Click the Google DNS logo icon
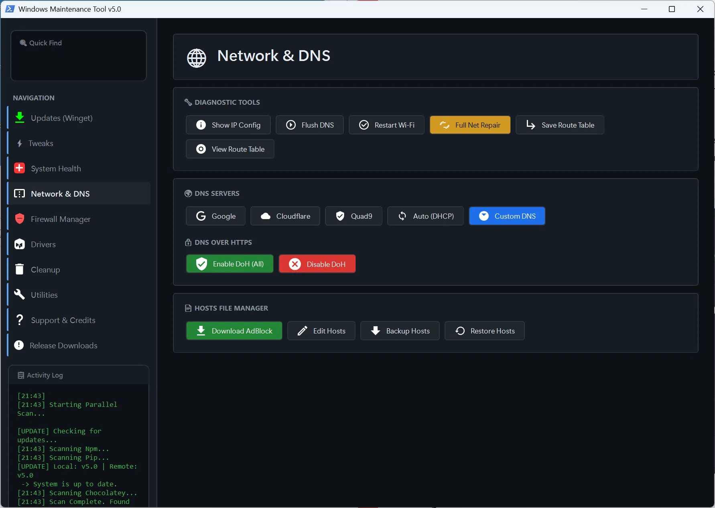The height and width of the screenshot is (508, 715). (201, 216)
